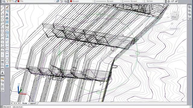
Task: Jump to last layout tab arrow
Action: pos(19,103)
